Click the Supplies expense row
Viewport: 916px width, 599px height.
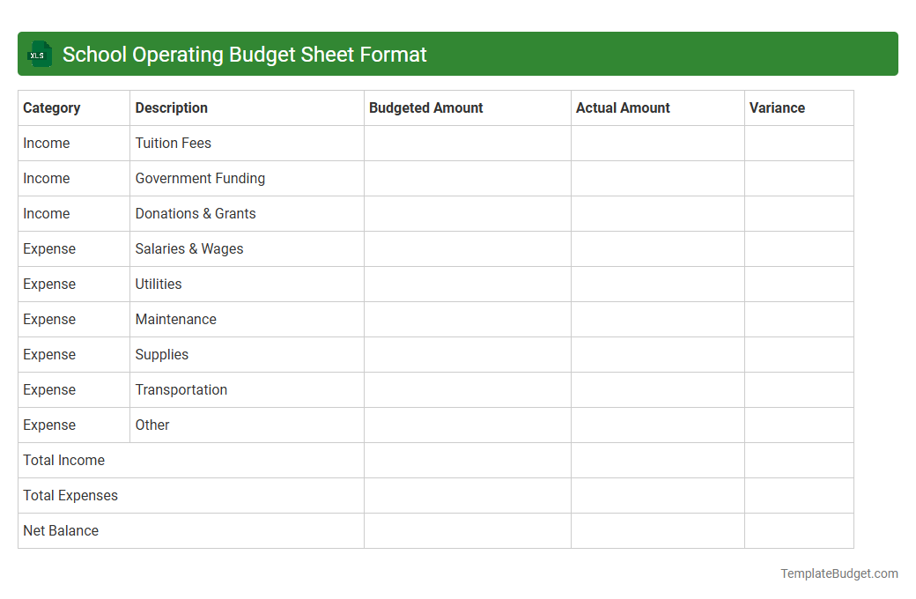(x=161, y=354)
